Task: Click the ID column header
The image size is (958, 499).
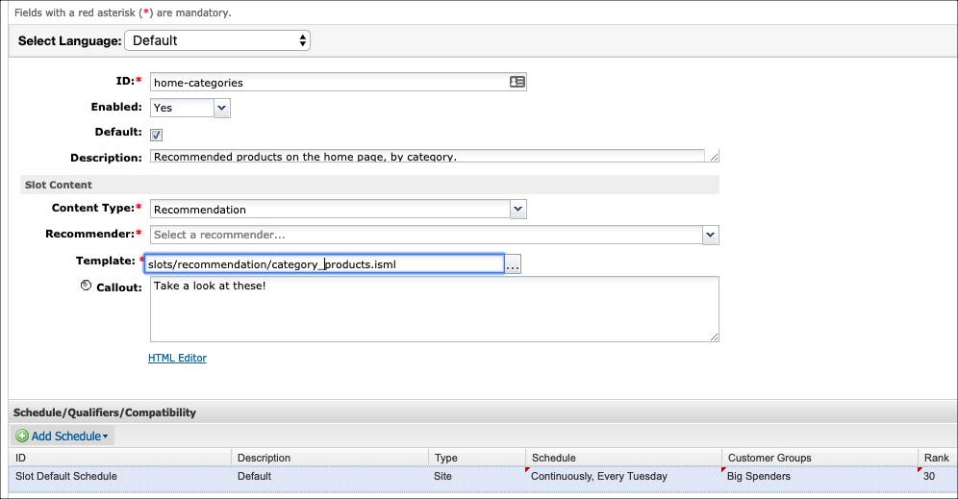Action: [x=120, y=458]
